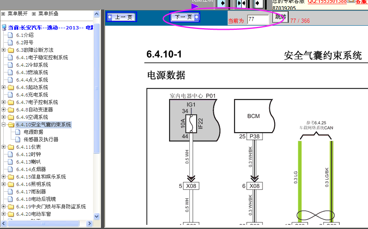368x229 pixels.
Task: Click the 6.4.10 open folder icon
Action: coord(11,125)
